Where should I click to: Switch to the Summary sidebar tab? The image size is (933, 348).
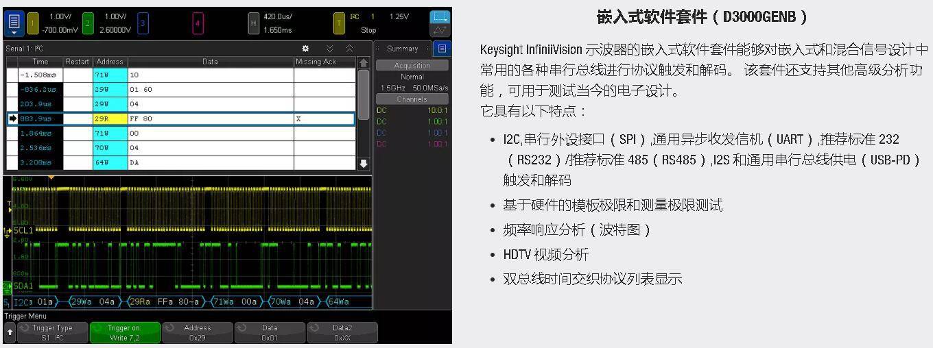pyautogui.click(x=402, y=49)
